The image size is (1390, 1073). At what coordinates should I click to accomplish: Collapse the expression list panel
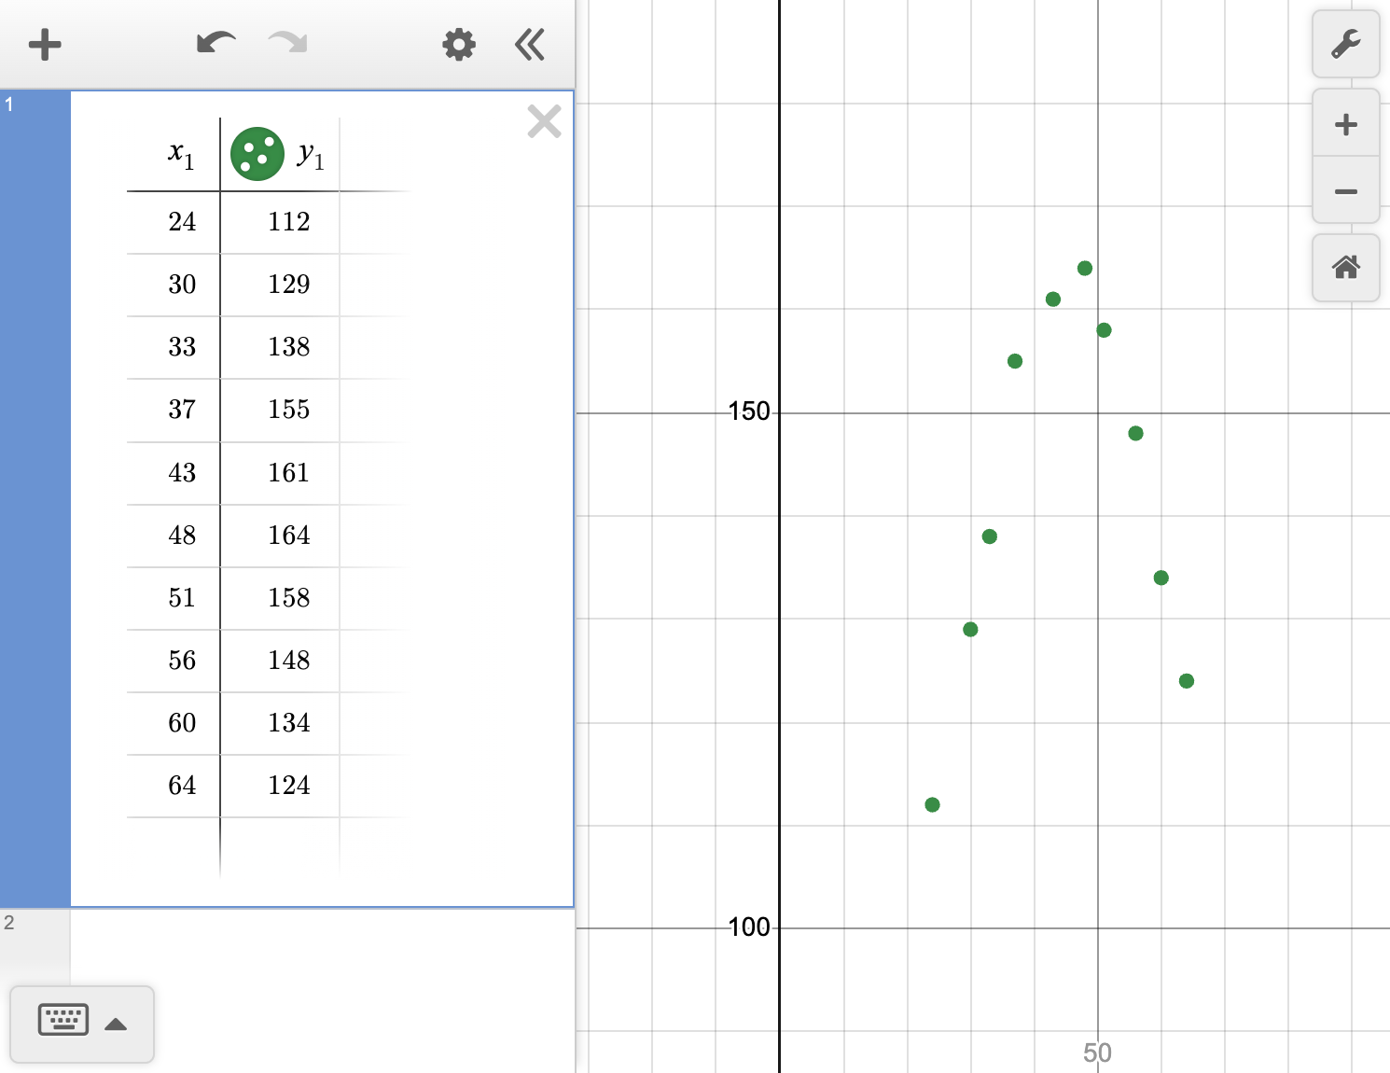point(529,44)
